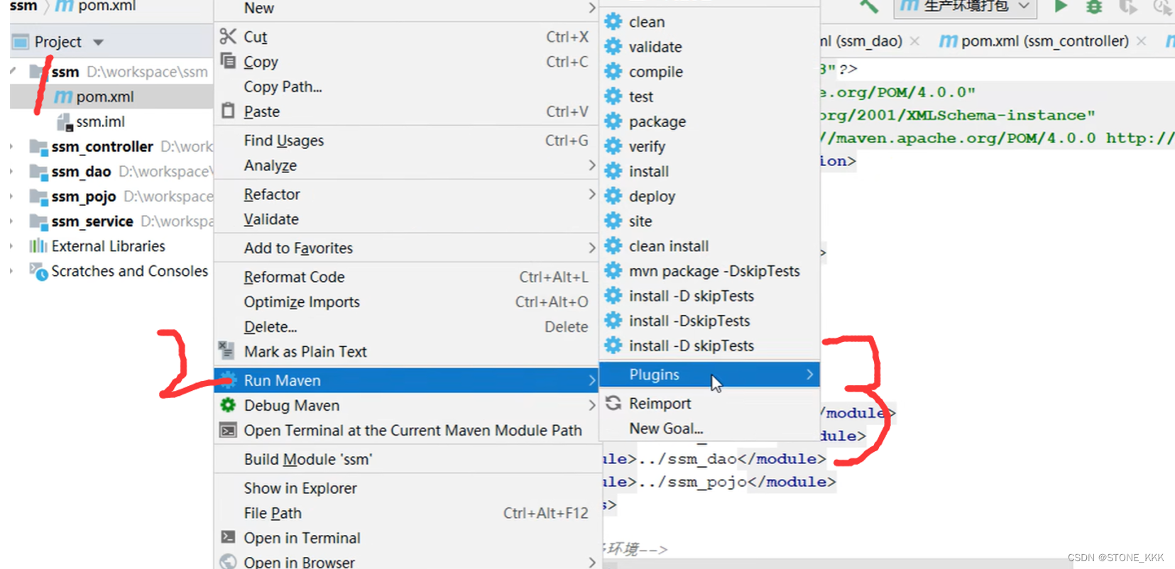The image size is (1175, 569).
Task: Click the Copy icon in context menu
Action: (x=228, y=61)
